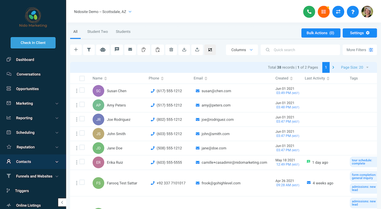Viewport: 381px width, 209px height.
Task: Open the Columns dropdown
Action: 242,50
